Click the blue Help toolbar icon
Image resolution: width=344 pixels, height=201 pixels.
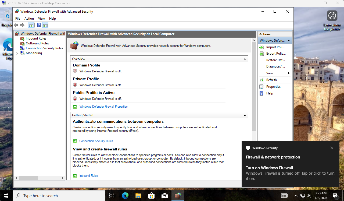pos(39,25)
